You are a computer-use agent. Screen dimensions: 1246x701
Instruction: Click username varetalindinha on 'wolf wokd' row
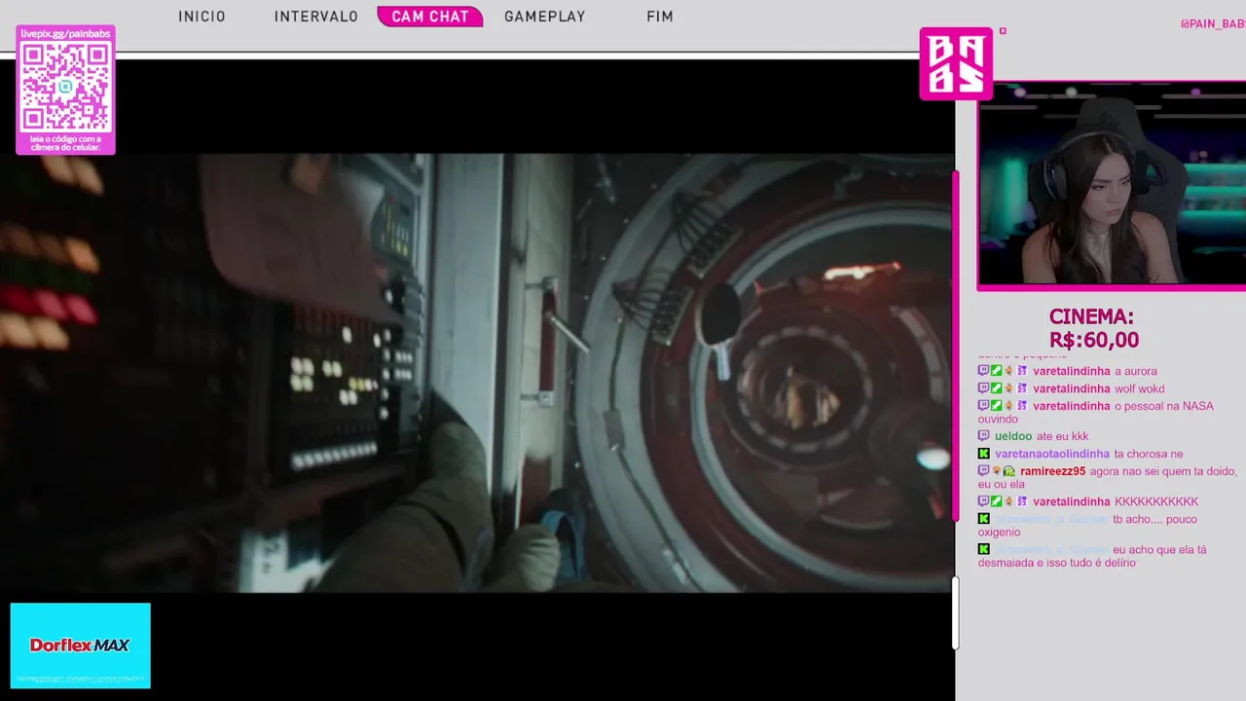pos(1072,388)
